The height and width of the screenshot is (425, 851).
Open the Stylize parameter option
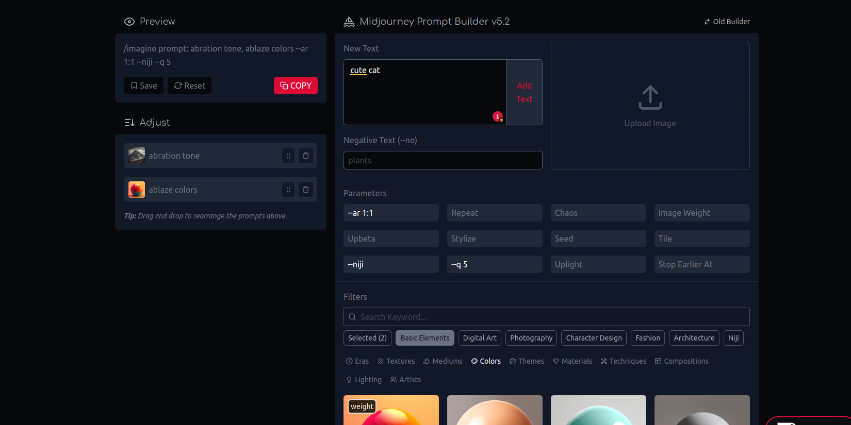[x=494, y=239]
